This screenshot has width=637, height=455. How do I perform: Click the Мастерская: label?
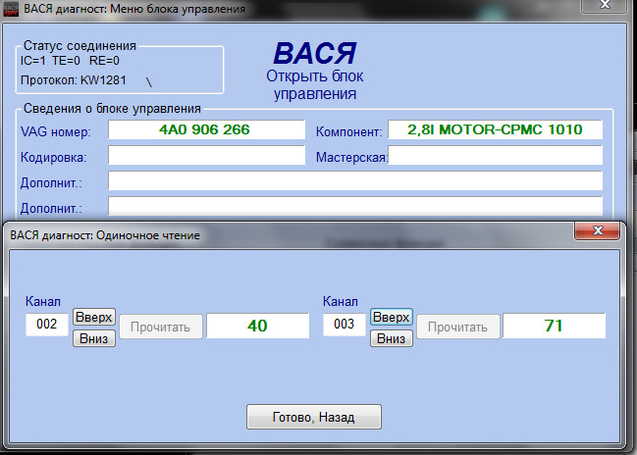(351, 158)
